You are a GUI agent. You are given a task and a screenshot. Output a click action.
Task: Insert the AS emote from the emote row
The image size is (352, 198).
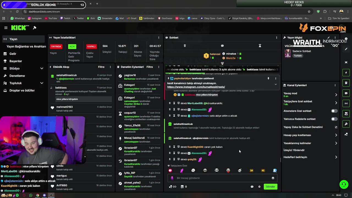point(263,170)
